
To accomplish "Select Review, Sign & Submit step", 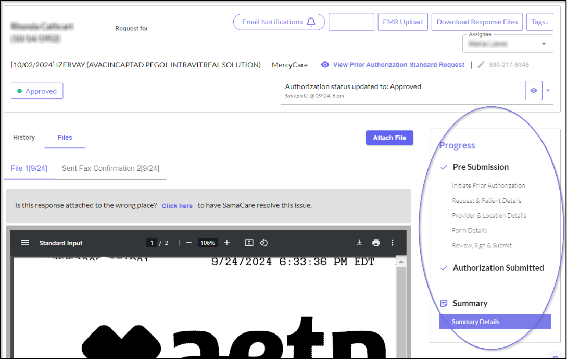I will coord(482,245).
